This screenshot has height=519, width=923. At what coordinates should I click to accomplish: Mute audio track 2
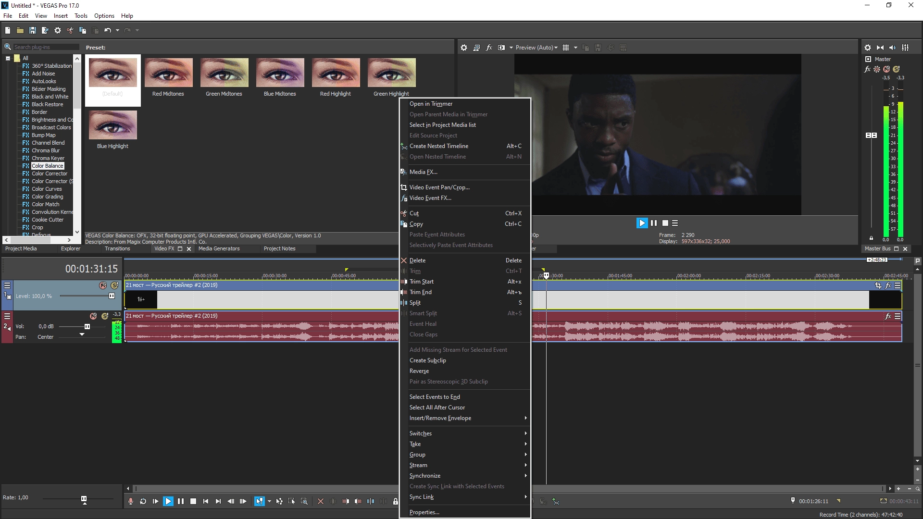(x=93, y=316)
